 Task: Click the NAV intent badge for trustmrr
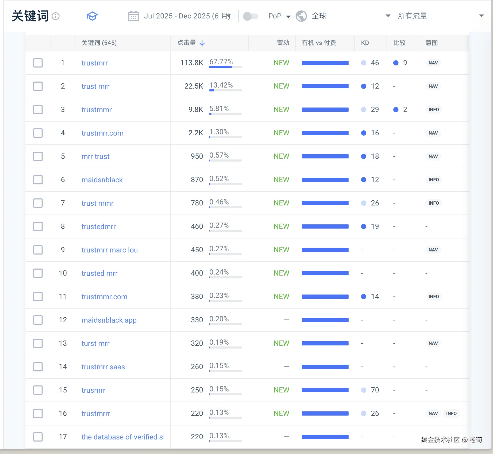(x=433, y=63)
